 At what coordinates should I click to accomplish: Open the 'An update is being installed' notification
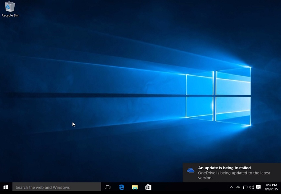(x=232, y=172)
